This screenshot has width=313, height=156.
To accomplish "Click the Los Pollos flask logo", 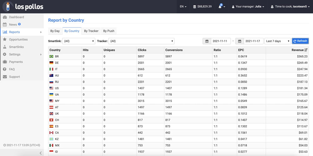I will pyautogui.click(x=8, y=7).
